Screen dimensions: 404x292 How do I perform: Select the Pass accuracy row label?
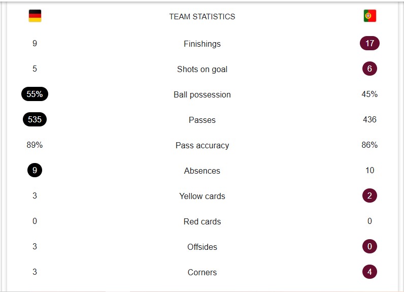202,145
